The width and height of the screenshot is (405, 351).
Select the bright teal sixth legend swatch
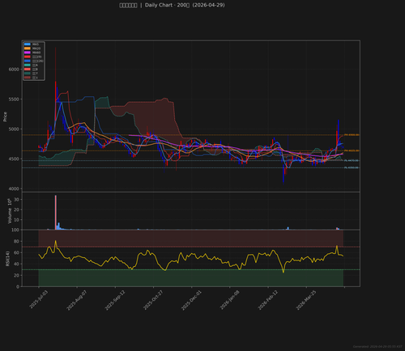[x=28, y=66]
